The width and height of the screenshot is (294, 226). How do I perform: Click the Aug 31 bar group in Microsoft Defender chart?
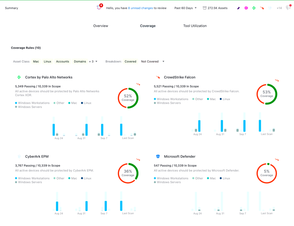219,201
